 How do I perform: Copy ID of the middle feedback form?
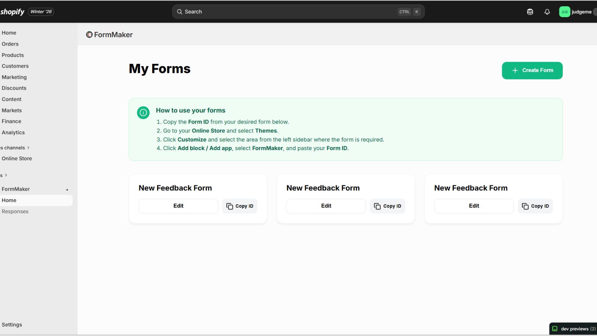tap(388, 206)
